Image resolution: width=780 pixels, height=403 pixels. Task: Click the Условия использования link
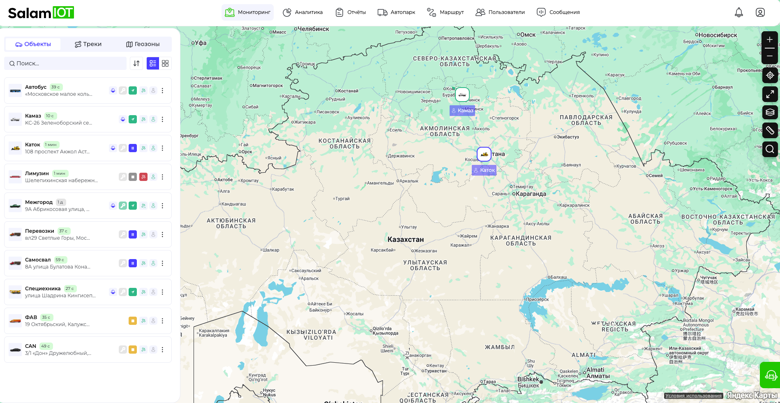click(694, 396)
